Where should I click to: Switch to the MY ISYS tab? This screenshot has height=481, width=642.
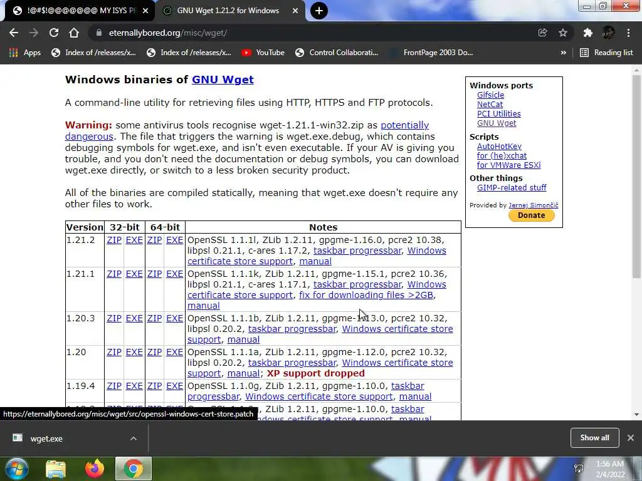[80, 11]
